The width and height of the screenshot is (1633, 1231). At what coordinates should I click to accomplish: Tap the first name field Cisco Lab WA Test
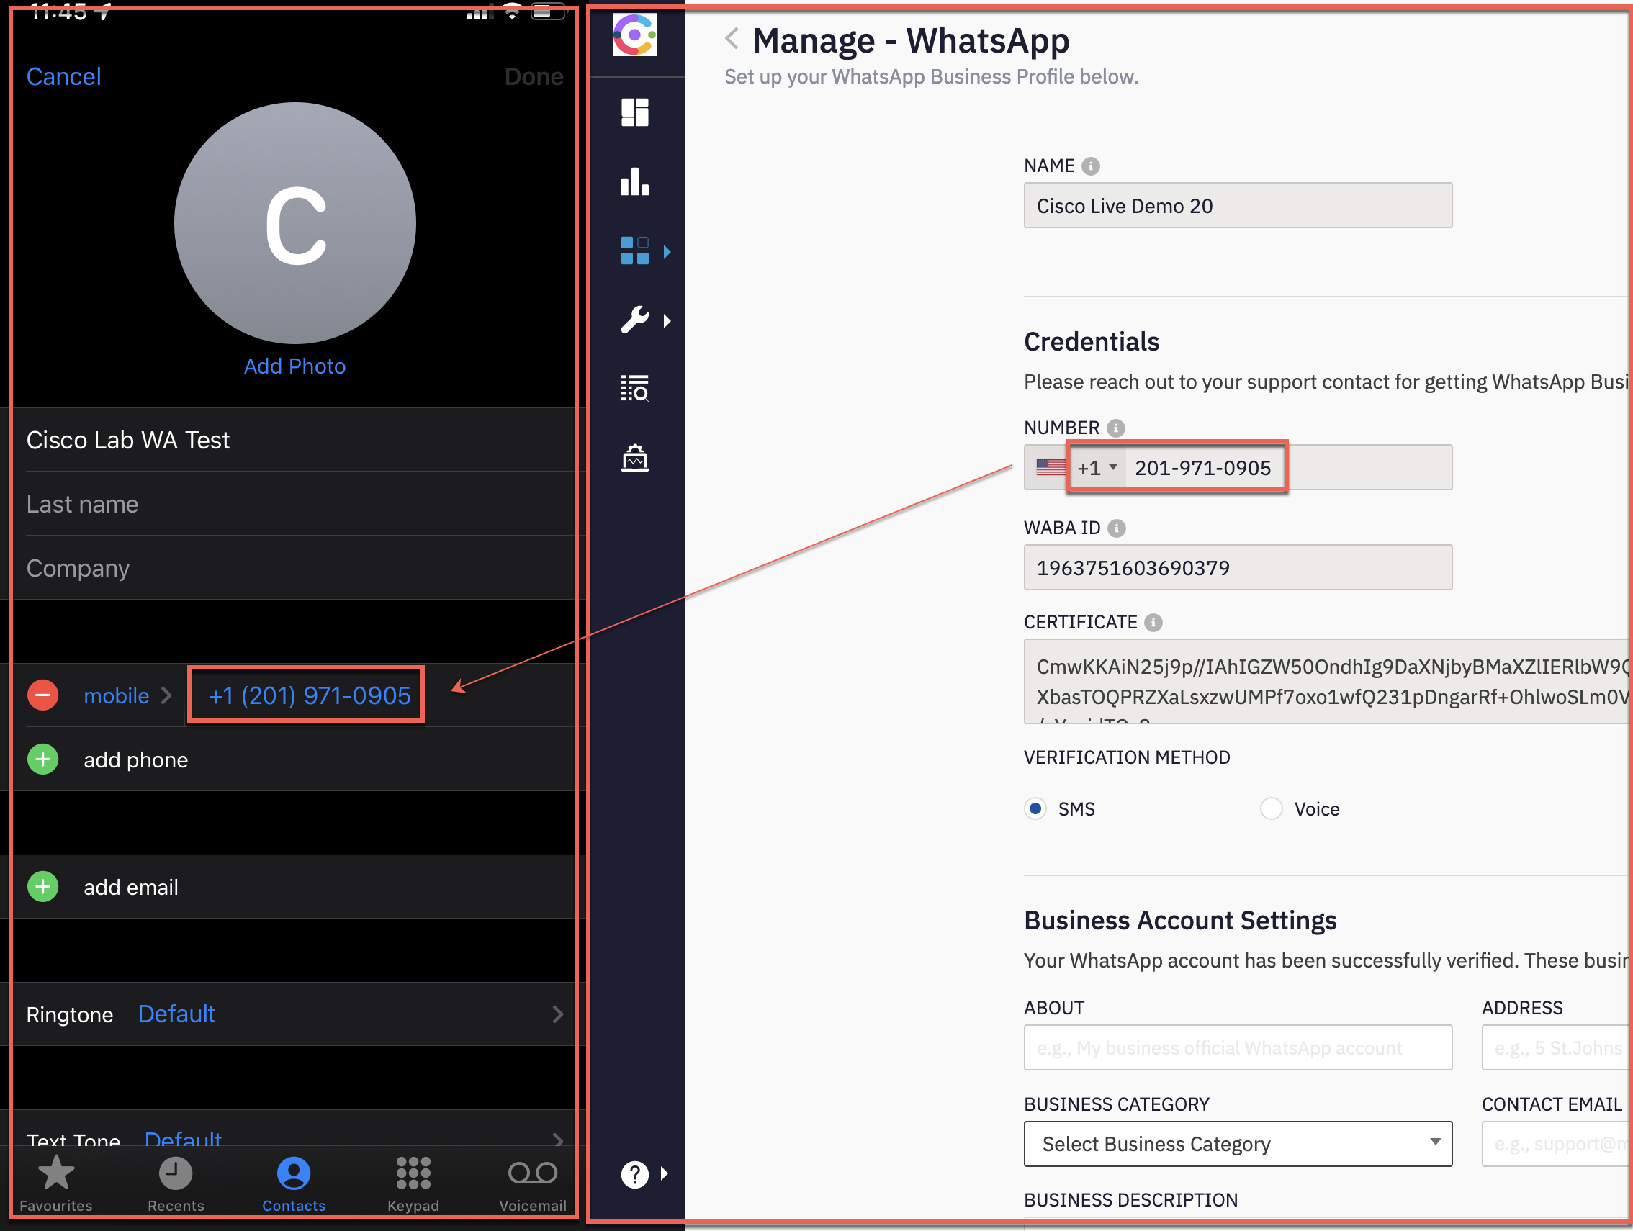click(294, 440)
